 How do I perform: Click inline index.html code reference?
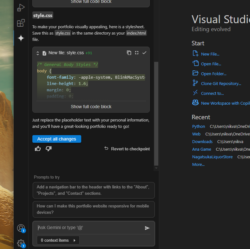tap(136, 33)
